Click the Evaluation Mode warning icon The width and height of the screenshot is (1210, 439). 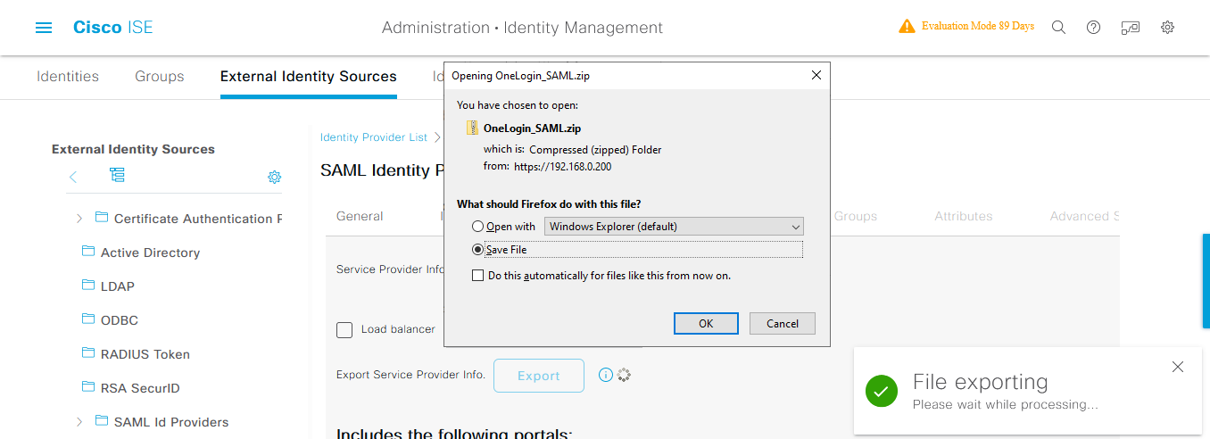907,27
